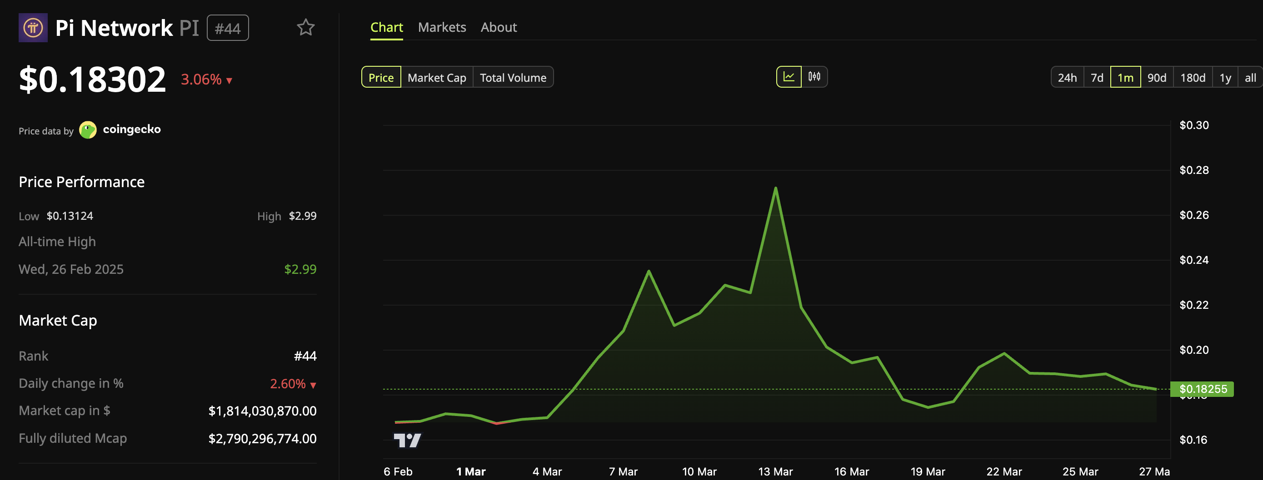The height and width of the screenshot is (480, 1263).
Task: Click the All-time High label
Action: point(57,242)
